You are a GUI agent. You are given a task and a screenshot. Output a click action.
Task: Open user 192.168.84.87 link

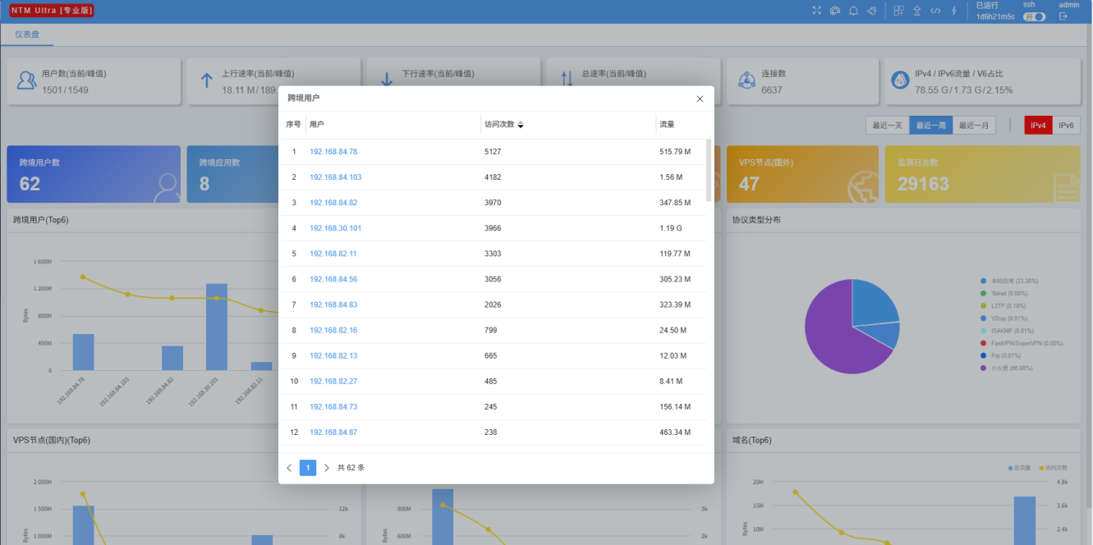(333, 432)
